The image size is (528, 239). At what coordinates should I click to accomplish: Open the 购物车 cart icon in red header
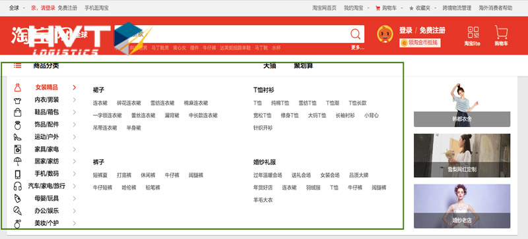[x=501, y=33]
